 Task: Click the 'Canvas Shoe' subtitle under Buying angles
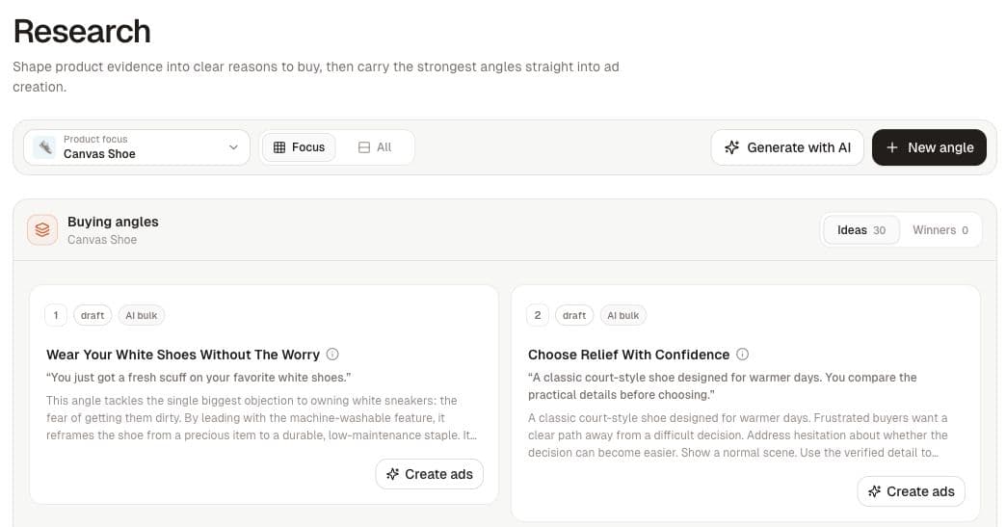pos(102,240)
